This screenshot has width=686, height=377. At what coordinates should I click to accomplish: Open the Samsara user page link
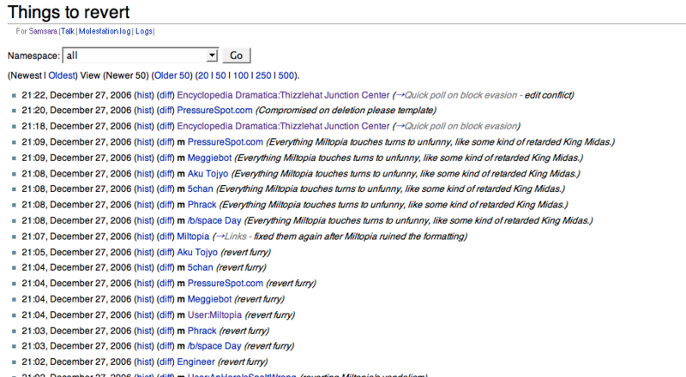42,31
